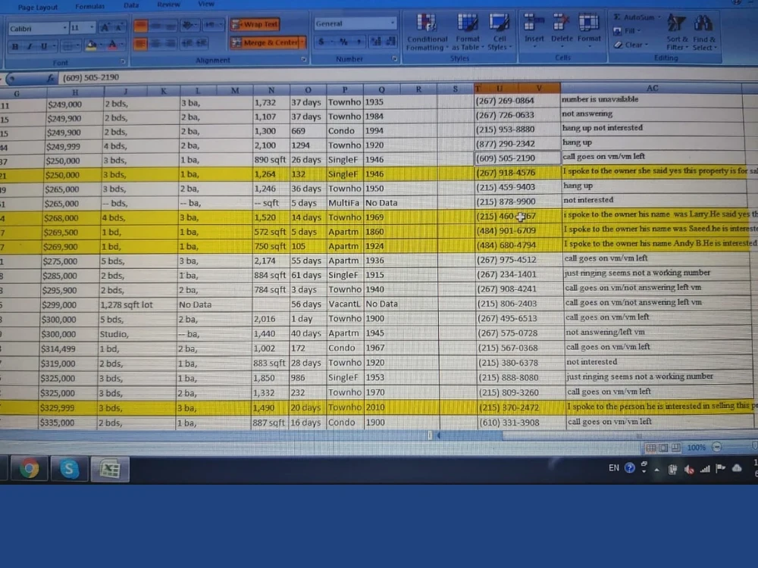
Task: Click the 100% zoom level
Action: click(696, 448)
